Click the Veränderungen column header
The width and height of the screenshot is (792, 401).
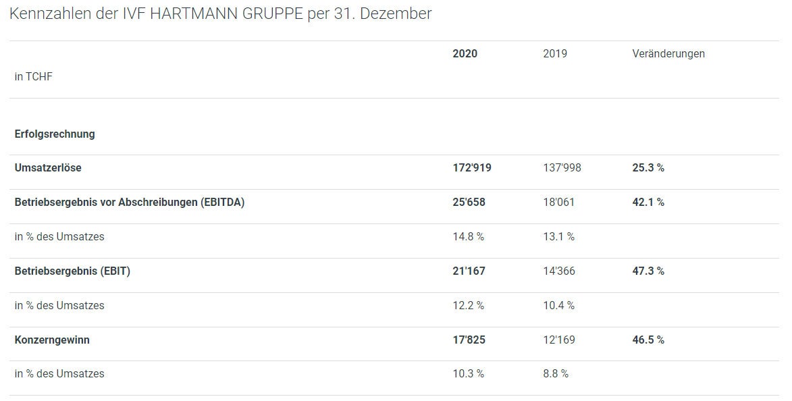coord(668,53)
